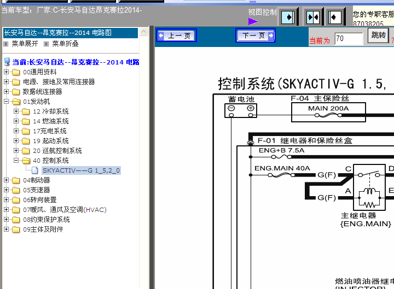This screenshot has height=289, width=394.
Task: Click the 14 燃油系统 folder icon
Action: (26, 121)
